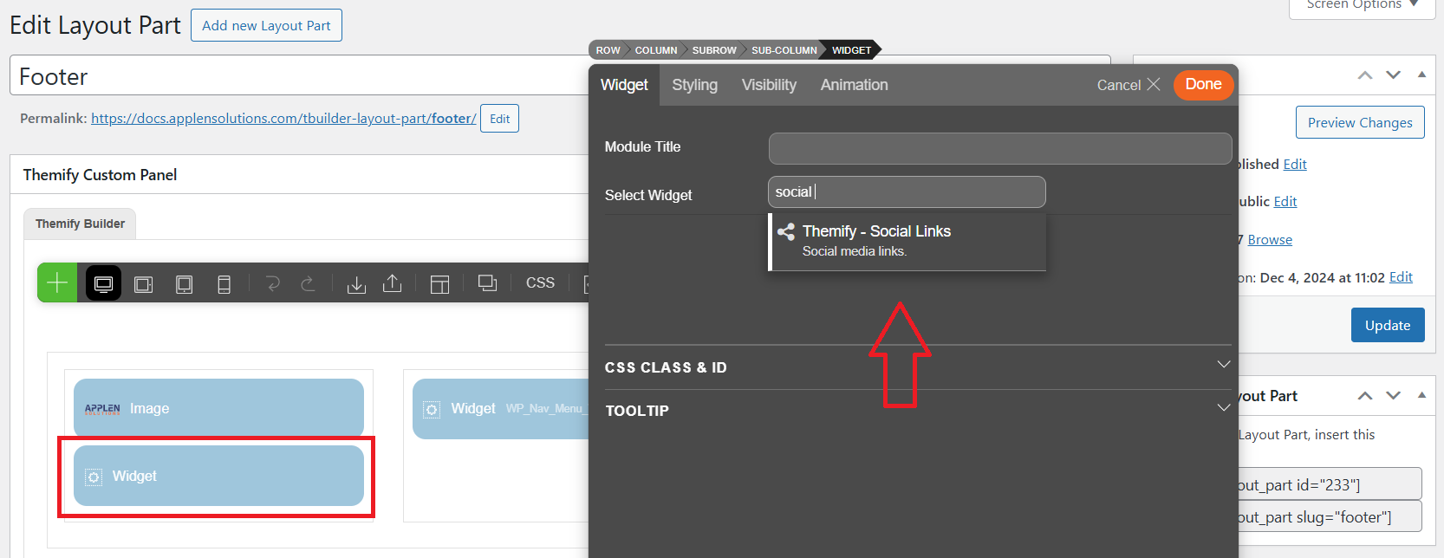Collapse the Layout Part box triangle
This screenshot has height=558, width=1444.
1421,396
